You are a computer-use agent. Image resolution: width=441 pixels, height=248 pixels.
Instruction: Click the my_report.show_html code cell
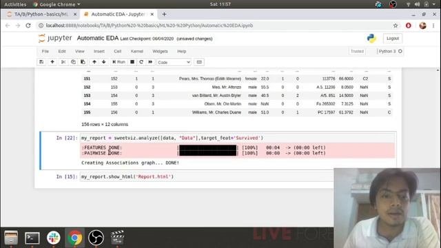pyautogui.click(x=207, y=176)
